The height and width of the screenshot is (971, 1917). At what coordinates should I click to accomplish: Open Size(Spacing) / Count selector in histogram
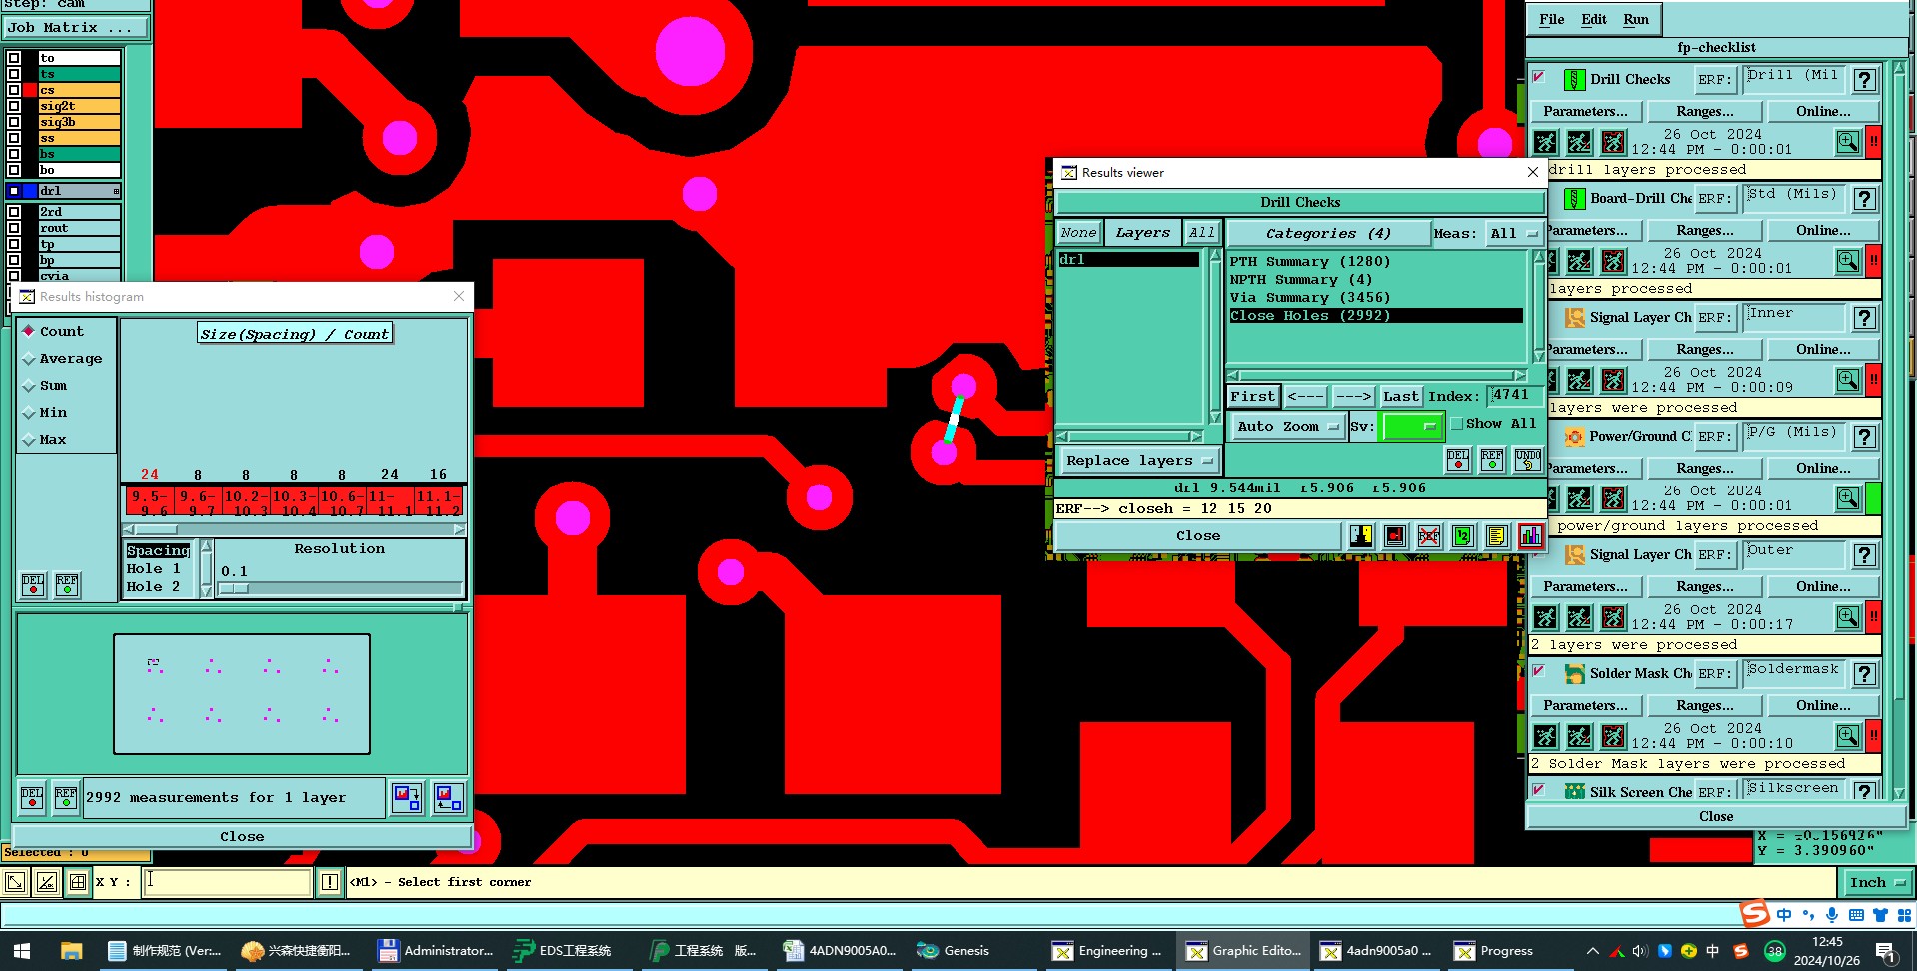coord(295,334)
